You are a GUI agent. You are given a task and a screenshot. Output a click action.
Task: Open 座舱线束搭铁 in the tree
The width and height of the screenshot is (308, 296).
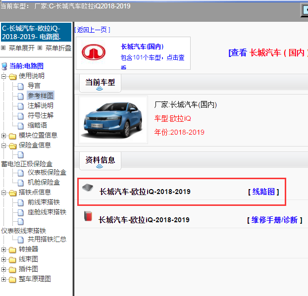click(x=47, y=212)
